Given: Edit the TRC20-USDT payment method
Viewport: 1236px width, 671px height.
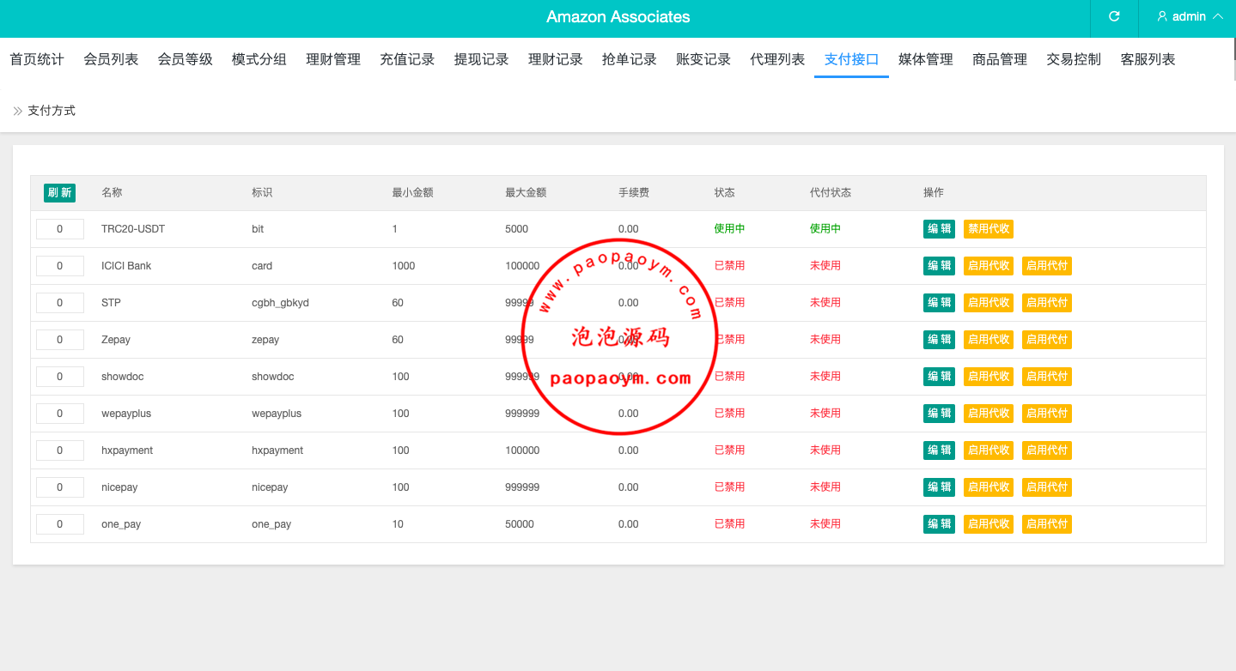Looking at the screenshot, I should (939, 229).
